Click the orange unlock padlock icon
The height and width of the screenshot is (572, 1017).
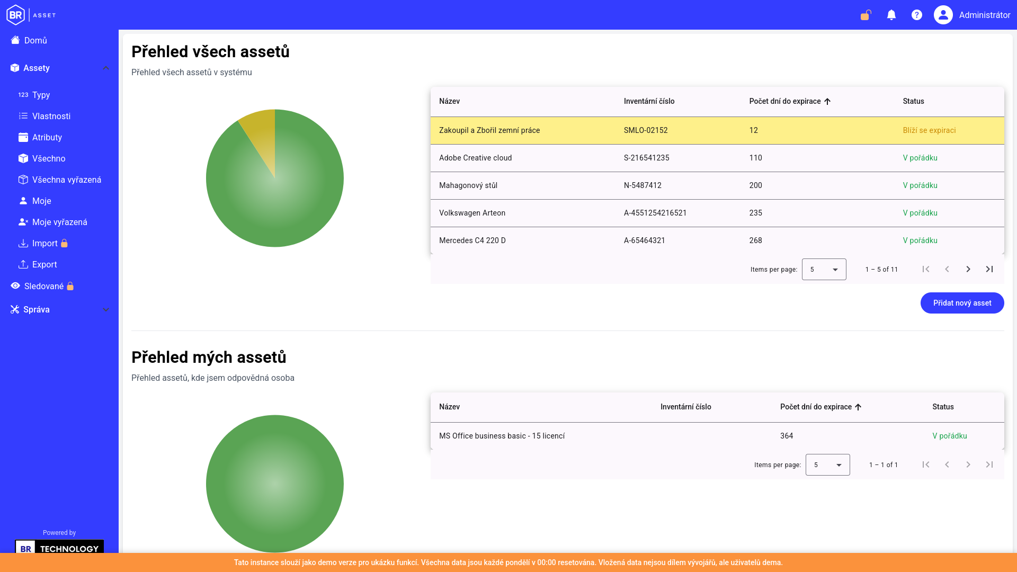(x=866, y=15)
